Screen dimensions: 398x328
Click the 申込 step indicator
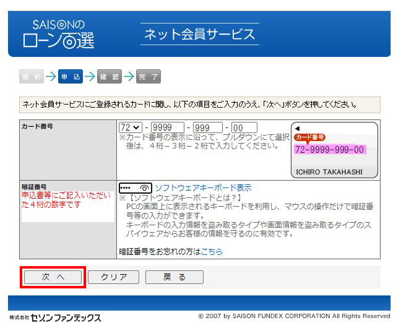(70, 77)
